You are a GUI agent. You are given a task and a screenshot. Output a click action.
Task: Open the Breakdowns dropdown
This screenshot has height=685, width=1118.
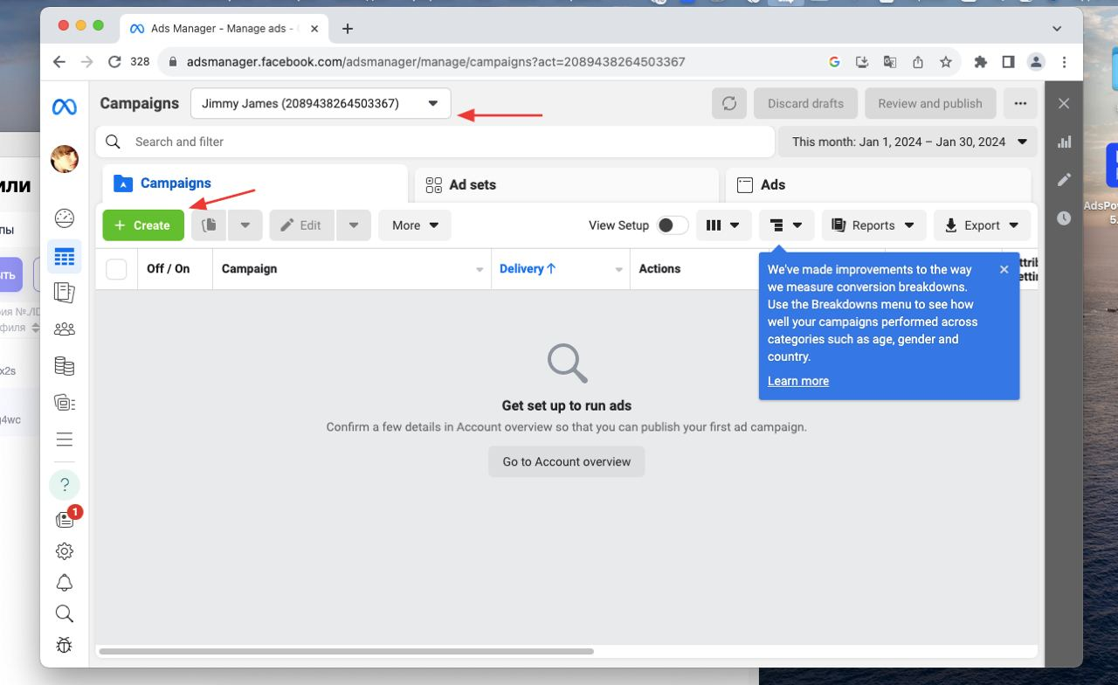[787, 225]
